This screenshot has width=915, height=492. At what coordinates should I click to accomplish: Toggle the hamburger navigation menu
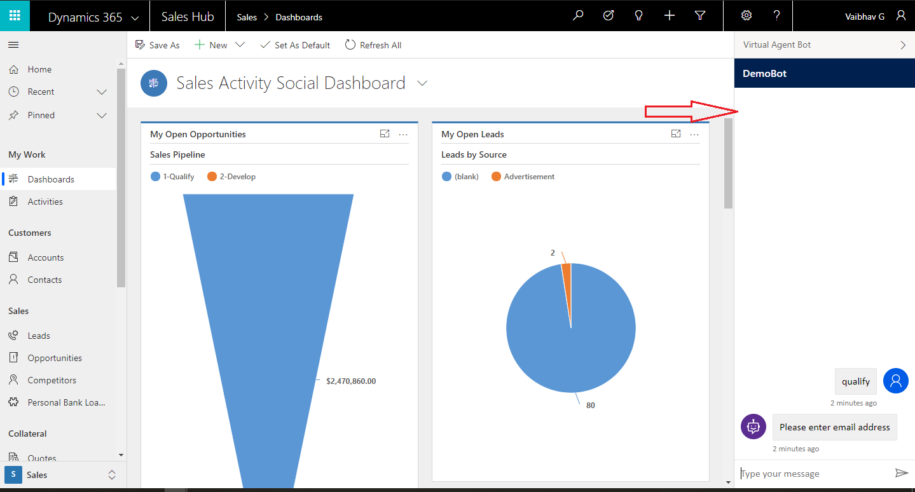[13, 45]
